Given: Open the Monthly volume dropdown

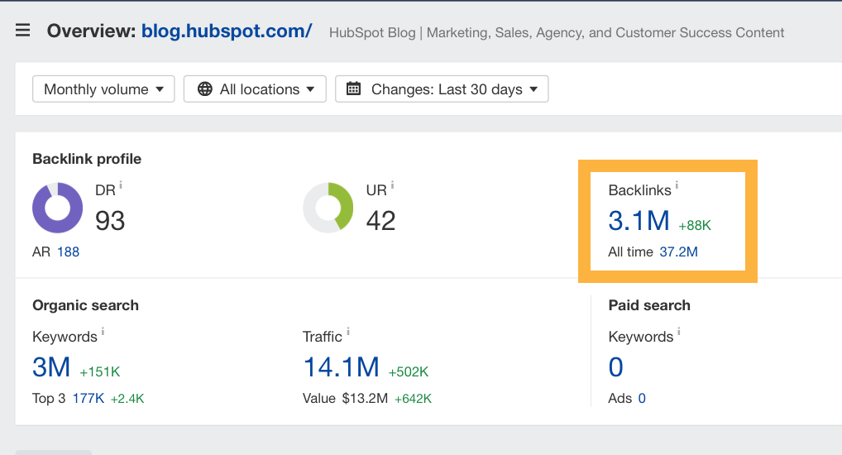Looking at the screenshot, I should click(x=103, y=89).
